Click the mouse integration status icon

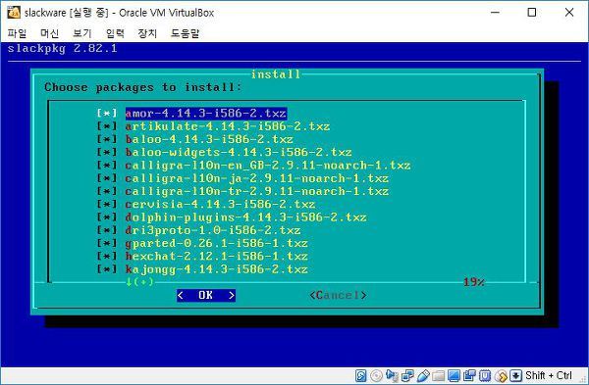501,375
